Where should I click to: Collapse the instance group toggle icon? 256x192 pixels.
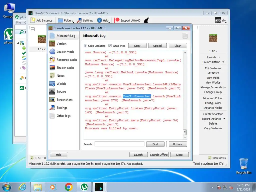tap(33, 29)
